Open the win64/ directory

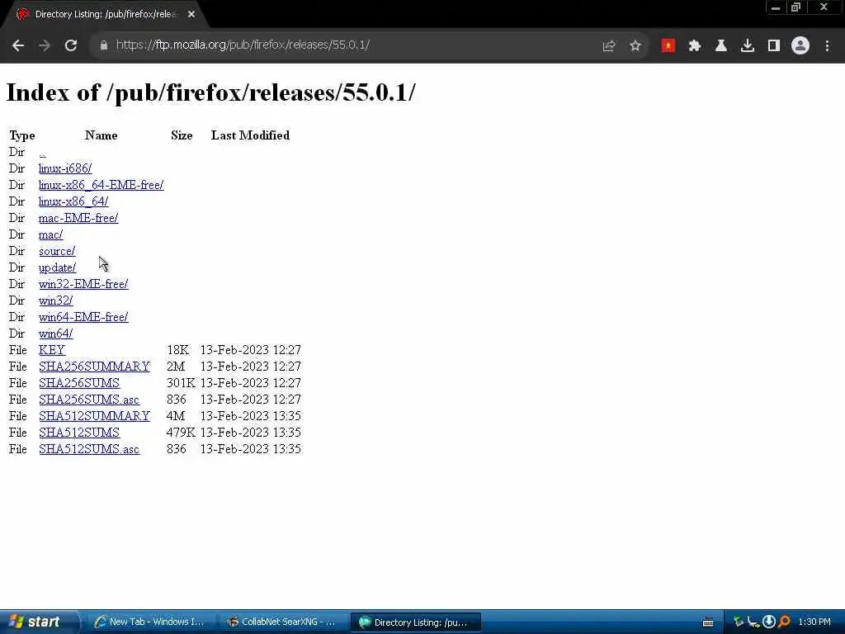[55, 334]
